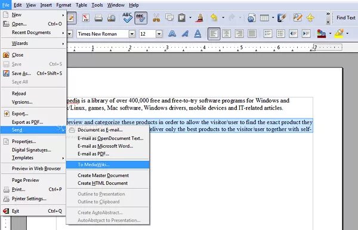Click Export Directly as PDF icon
Screen dimensions: 358x230
pyautogui.click(x=85, y=18)
